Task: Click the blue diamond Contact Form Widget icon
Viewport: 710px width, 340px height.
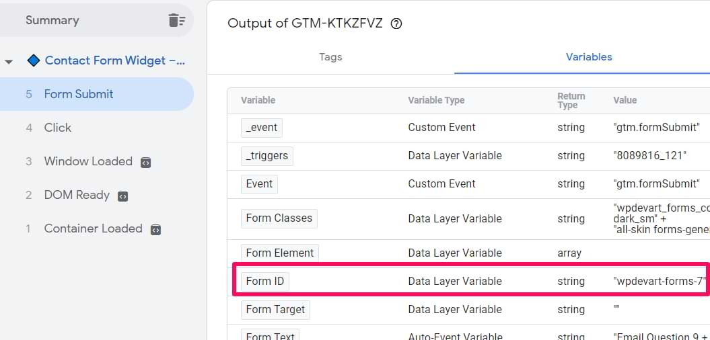Action: 34,60
